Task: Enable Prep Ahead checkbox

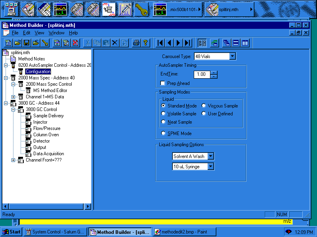Action: [x=162, y=83]
